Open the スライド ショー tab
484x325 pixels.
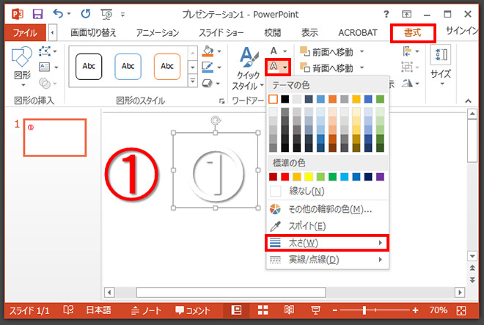click(221, 32)
